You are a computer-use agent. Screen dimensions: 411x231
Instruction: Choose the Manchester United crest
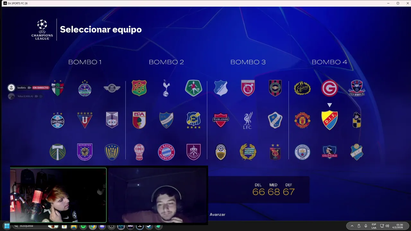tap(302, 120)
